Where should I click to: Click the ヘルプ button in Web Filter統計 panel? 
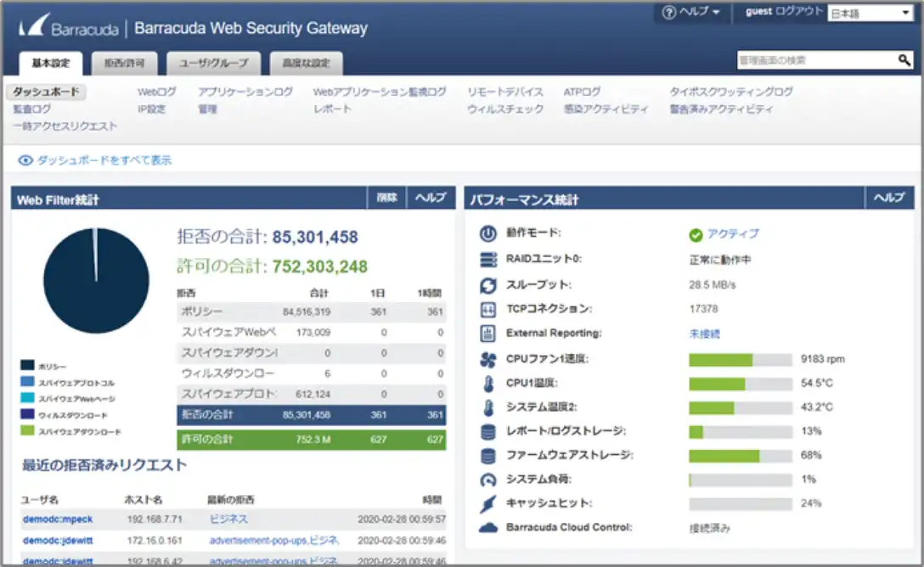(431, 198)
